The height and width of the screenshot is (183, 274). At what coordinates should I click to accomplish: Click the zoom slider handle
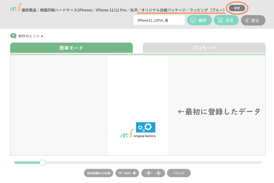pos(42,163)
